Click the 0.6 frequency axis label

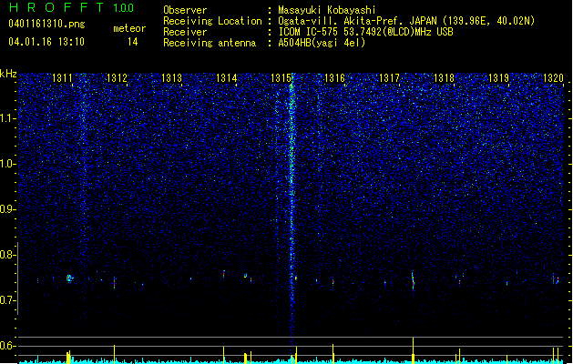8,346
